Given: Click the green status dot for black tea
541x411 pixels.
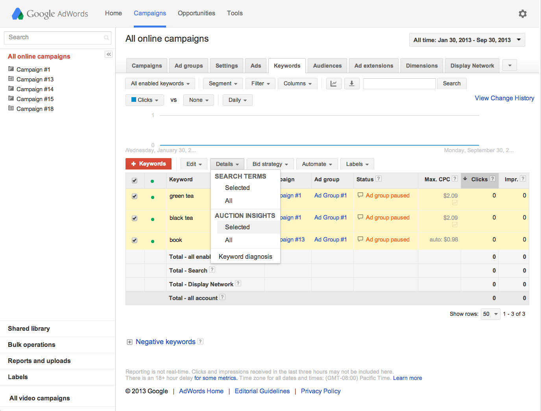Looking at the screenshot, I should [153, 219].
